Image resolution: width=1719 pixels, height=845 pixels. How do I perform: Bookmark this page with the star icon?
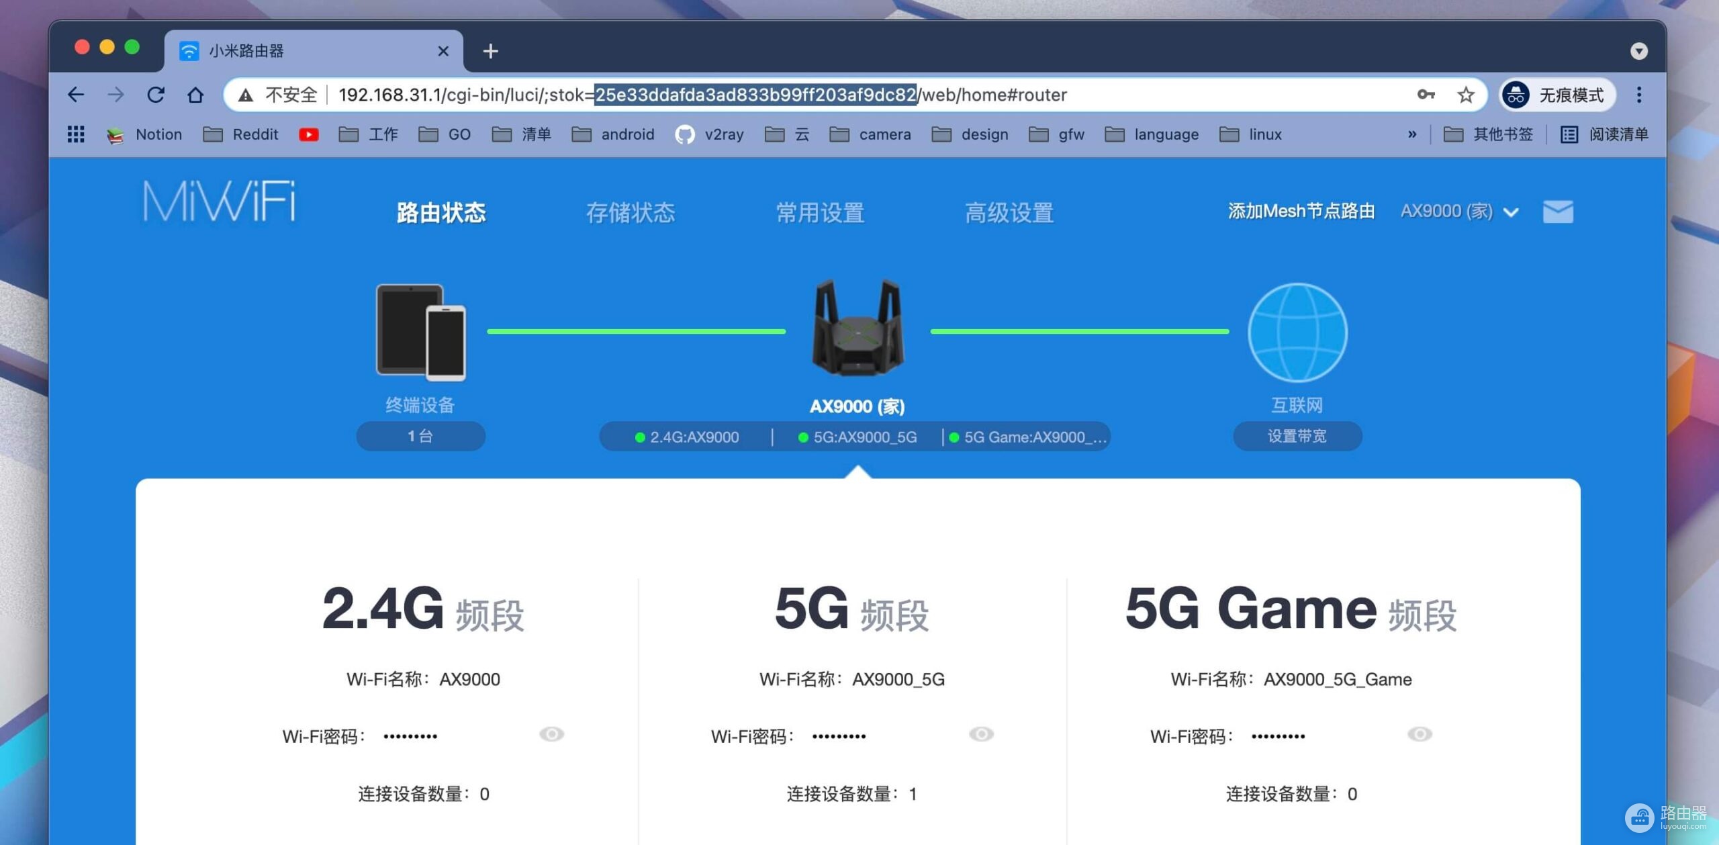[x=1466, y=95]
